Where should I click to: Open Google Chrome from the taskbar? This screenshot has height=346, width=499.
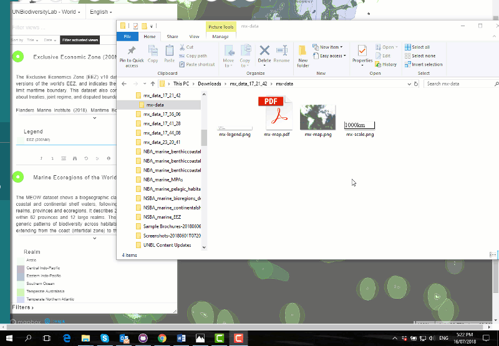coord(162,338)
